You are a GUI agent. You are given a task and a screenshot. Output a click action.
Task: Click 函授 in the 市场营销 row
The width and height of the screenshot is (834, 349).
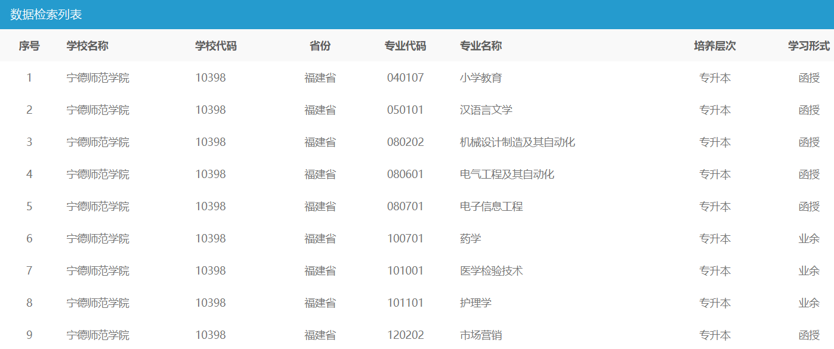point(809,335)
